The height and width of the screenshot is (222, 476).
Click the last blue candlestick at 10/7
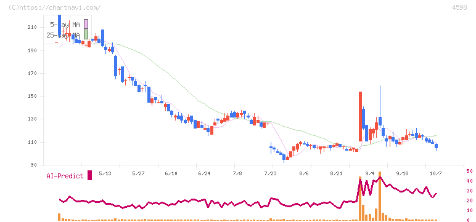click(437, 146)
